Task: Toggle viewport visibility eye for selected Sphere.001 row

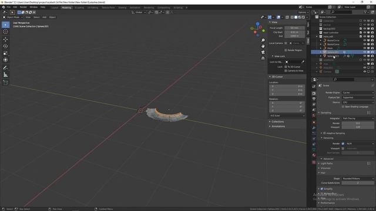Action: tap(364, 52)
